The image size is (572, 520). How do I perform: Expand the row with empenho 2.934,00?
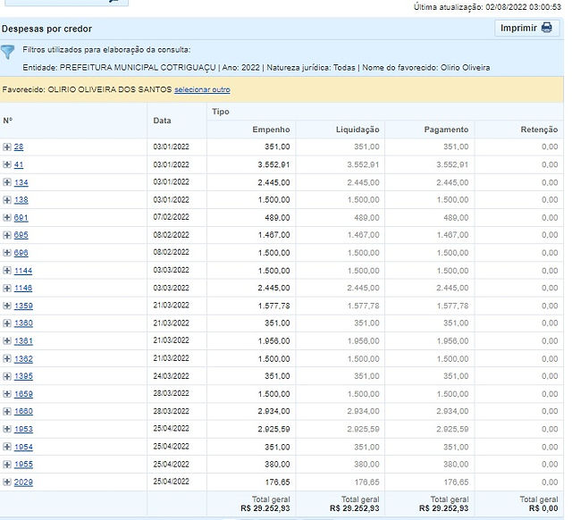[6, 411]
